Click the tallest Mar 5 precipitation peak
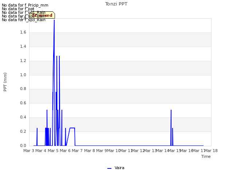Image resolution: width=233 pixels, height=175 pixels. [x=54, y=20]
